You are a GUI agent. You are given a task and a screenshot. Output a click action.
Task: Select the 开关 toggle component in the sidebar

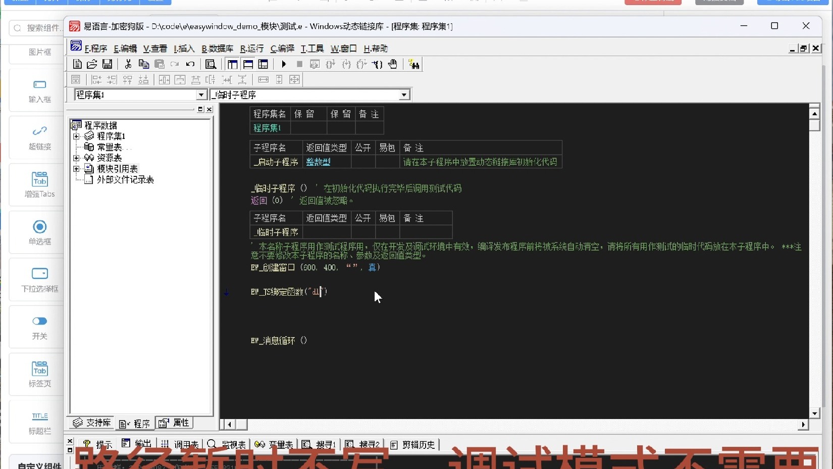coord(39,327)
